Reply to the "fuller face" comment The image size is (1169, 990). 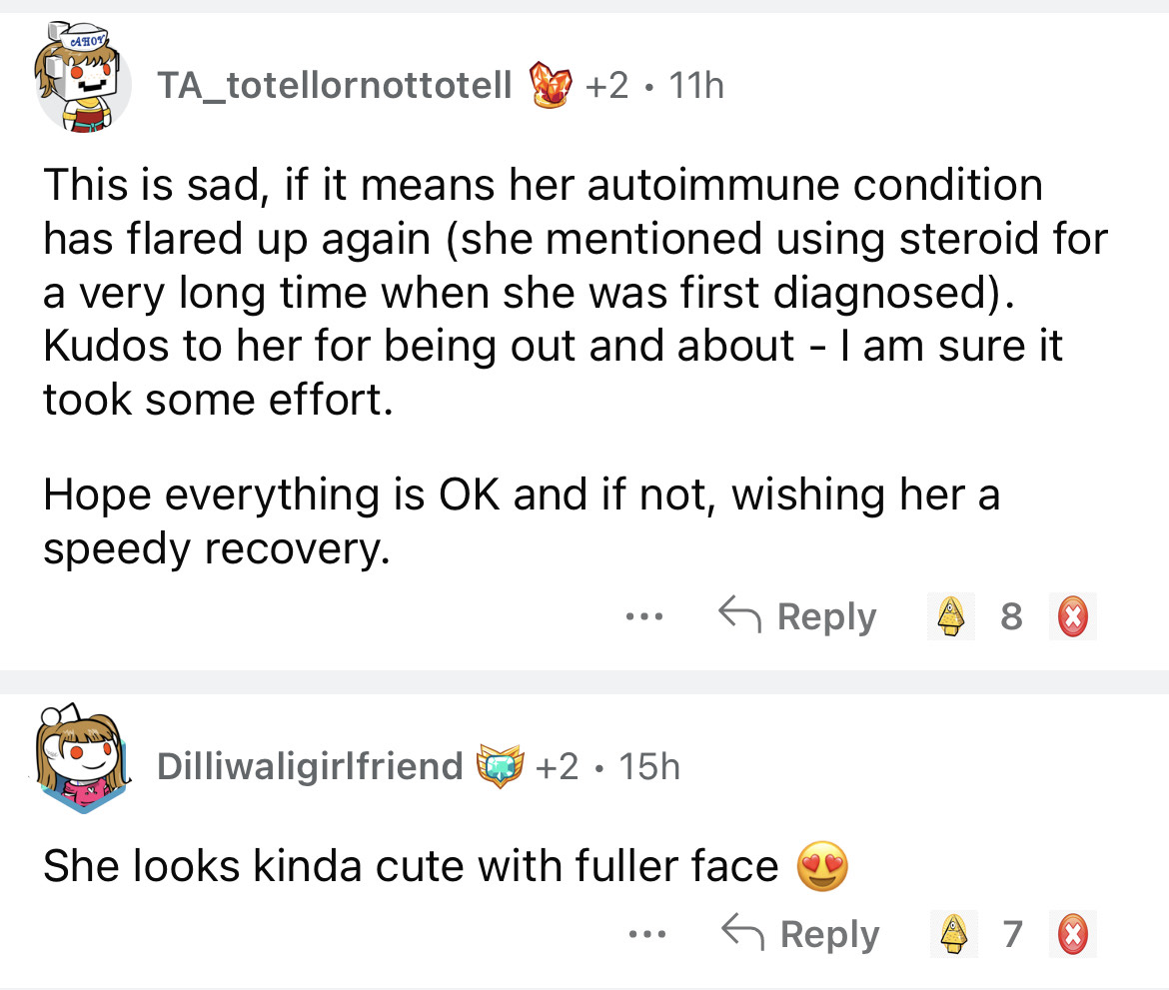[x=800, y=934]
